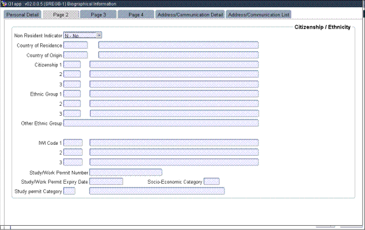The image size is (365, 230).
Task: Click the Other Ethnic Group field
Action: [161, 123]
